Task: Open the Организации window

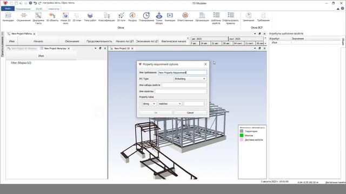Action: tap(202, 17)
